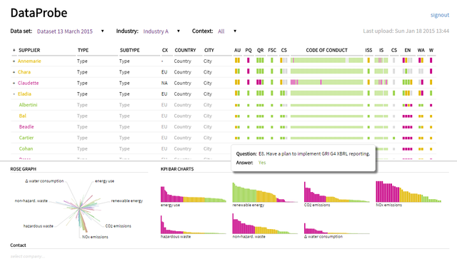
Task: Sort by COUNTRY column header
Action: [185, 50]
